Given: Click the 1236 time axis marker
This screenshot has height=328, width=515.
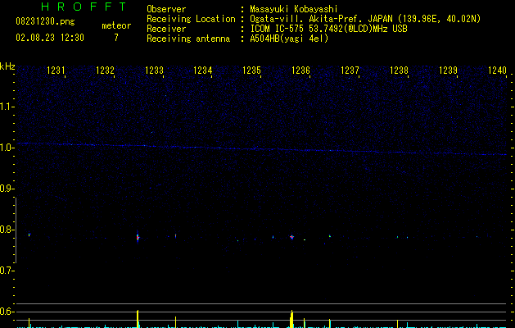Looking at the screenshot, I should pyautogui.click(x=300, y=71).
